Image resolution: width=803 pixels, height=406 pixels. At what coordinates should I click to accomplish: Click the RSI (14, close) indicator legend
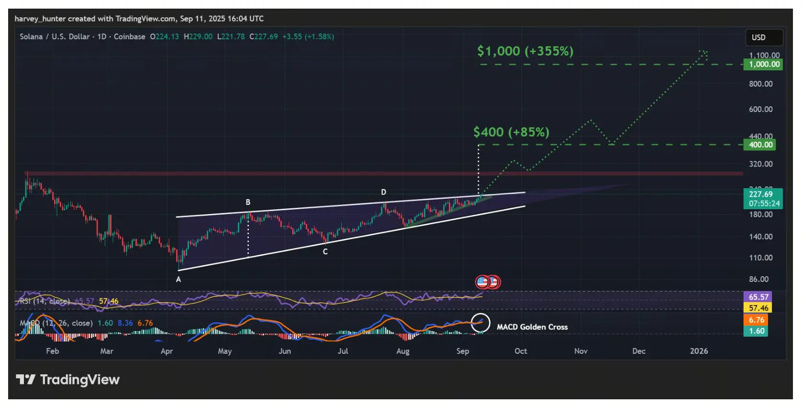tap(44, 301)
